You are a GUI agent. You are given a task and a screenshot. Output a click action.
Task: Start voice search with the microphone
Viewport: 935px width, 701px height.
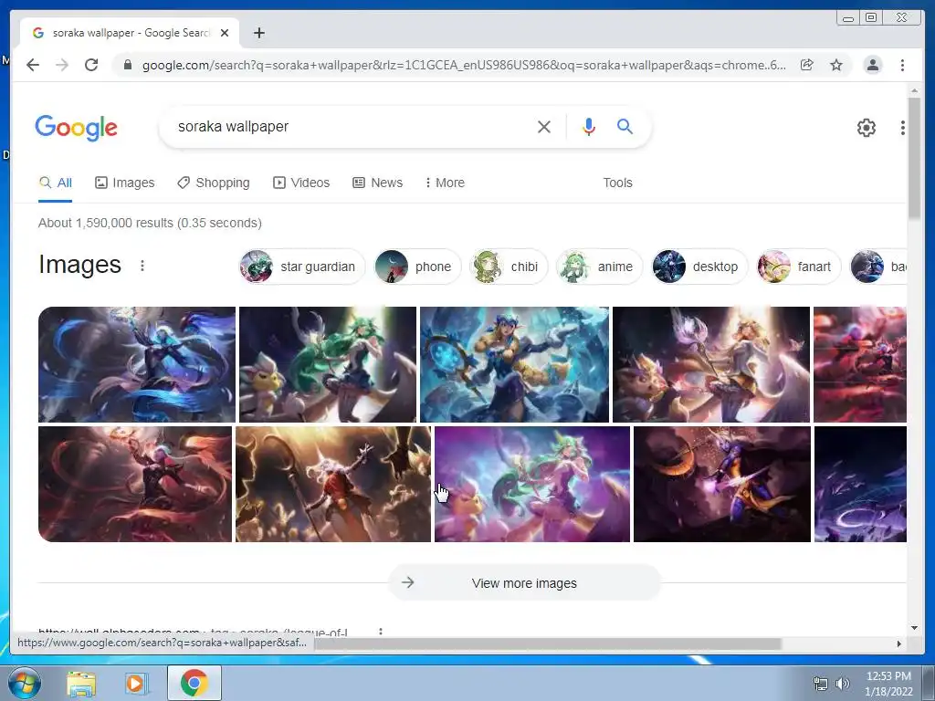(x=589, y=126)
